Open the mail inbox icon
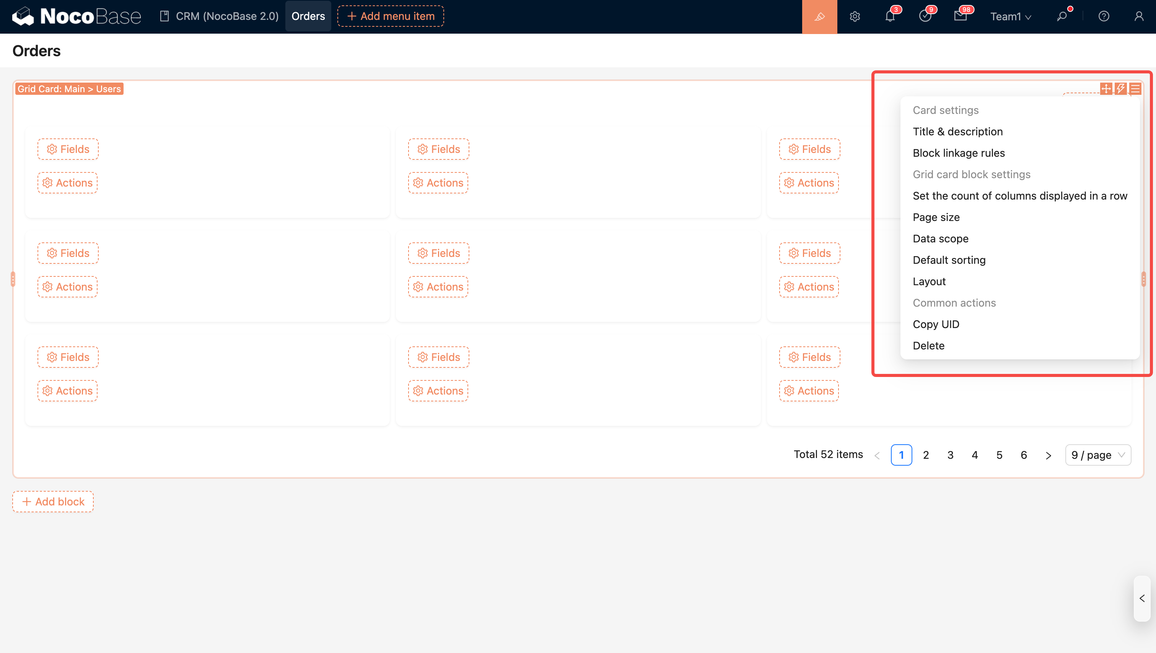Image resolution: width=1156 pixels, height=653 pixels. (960, 16)
